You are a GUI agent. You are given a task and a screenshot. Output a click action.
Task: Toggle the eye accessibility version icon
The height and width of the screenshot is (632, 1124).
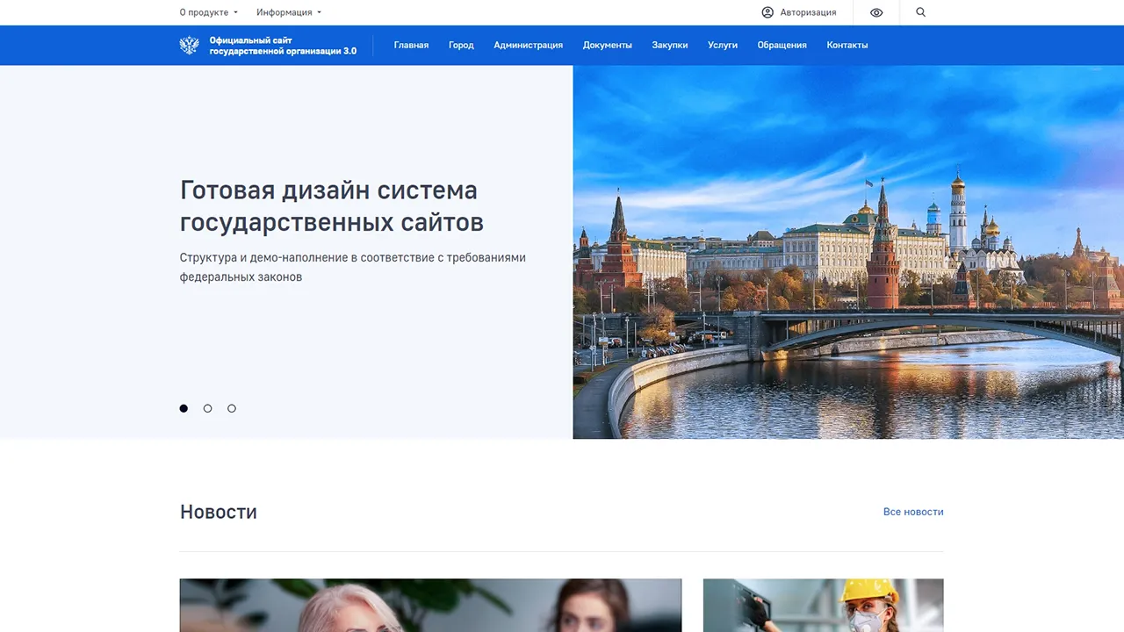click(876, 12)
